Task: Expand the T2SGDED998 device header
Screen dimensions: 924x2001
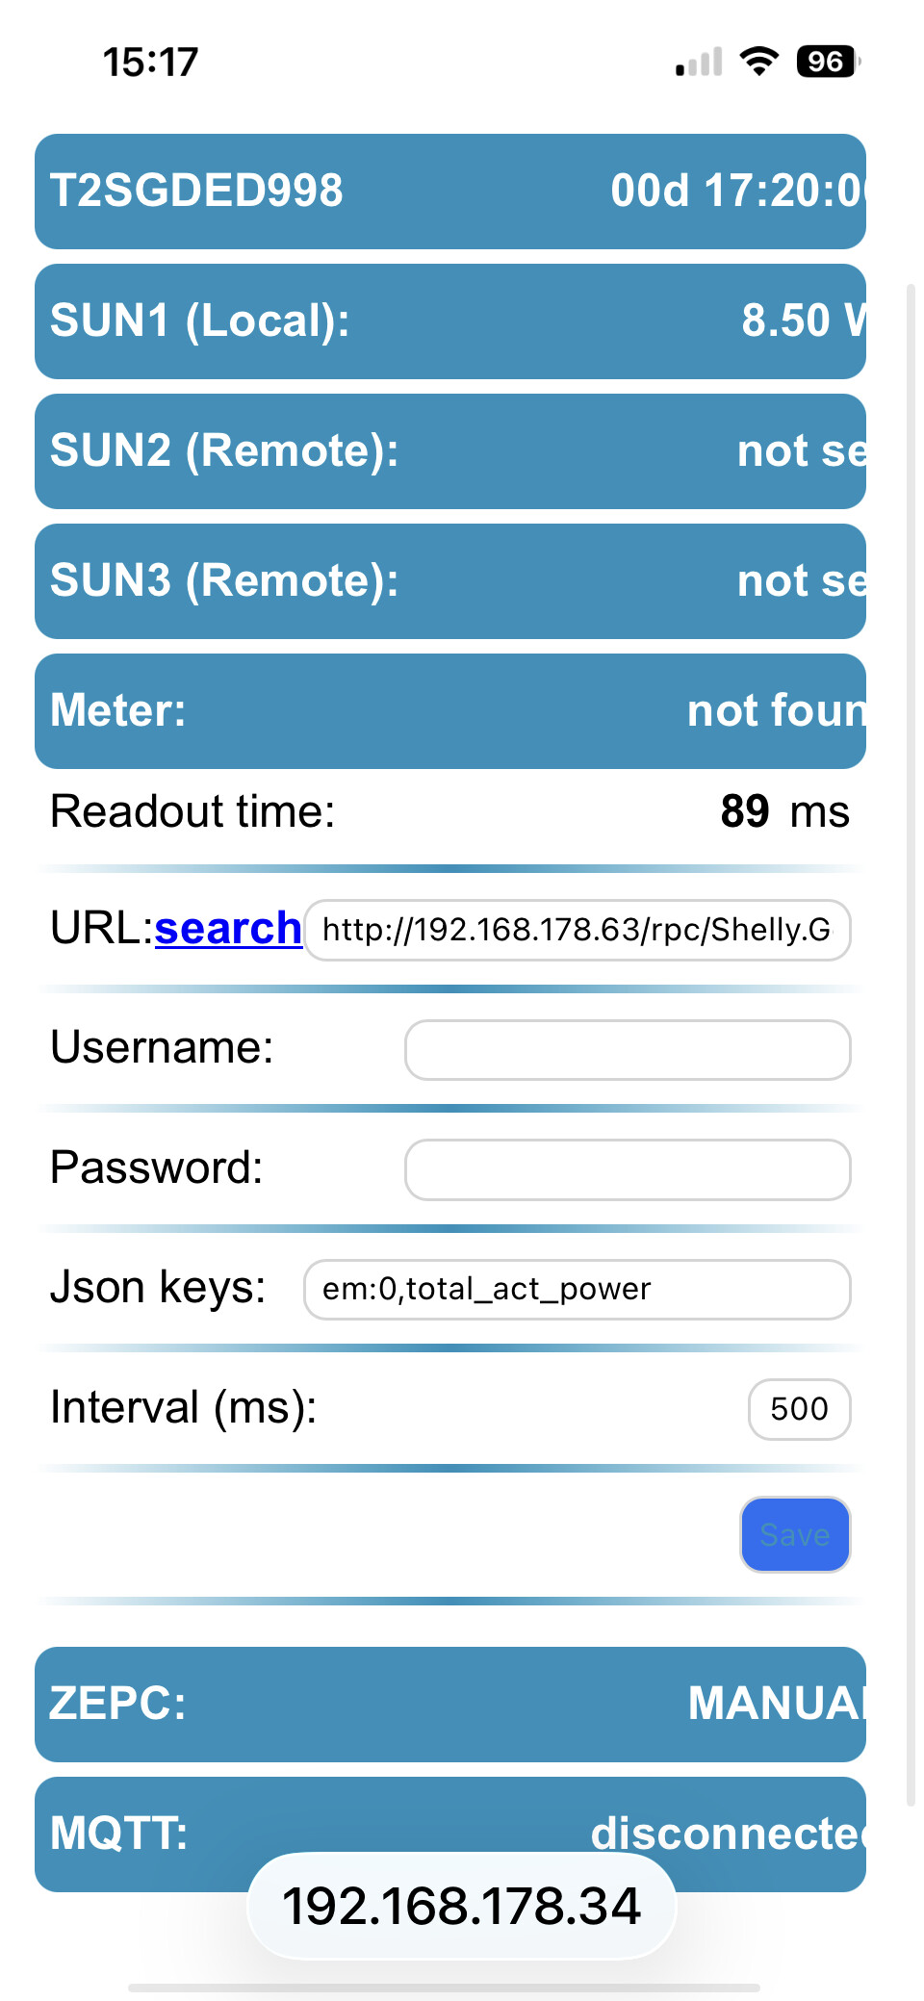Action: pyautogui.click(x=450, y=192)
